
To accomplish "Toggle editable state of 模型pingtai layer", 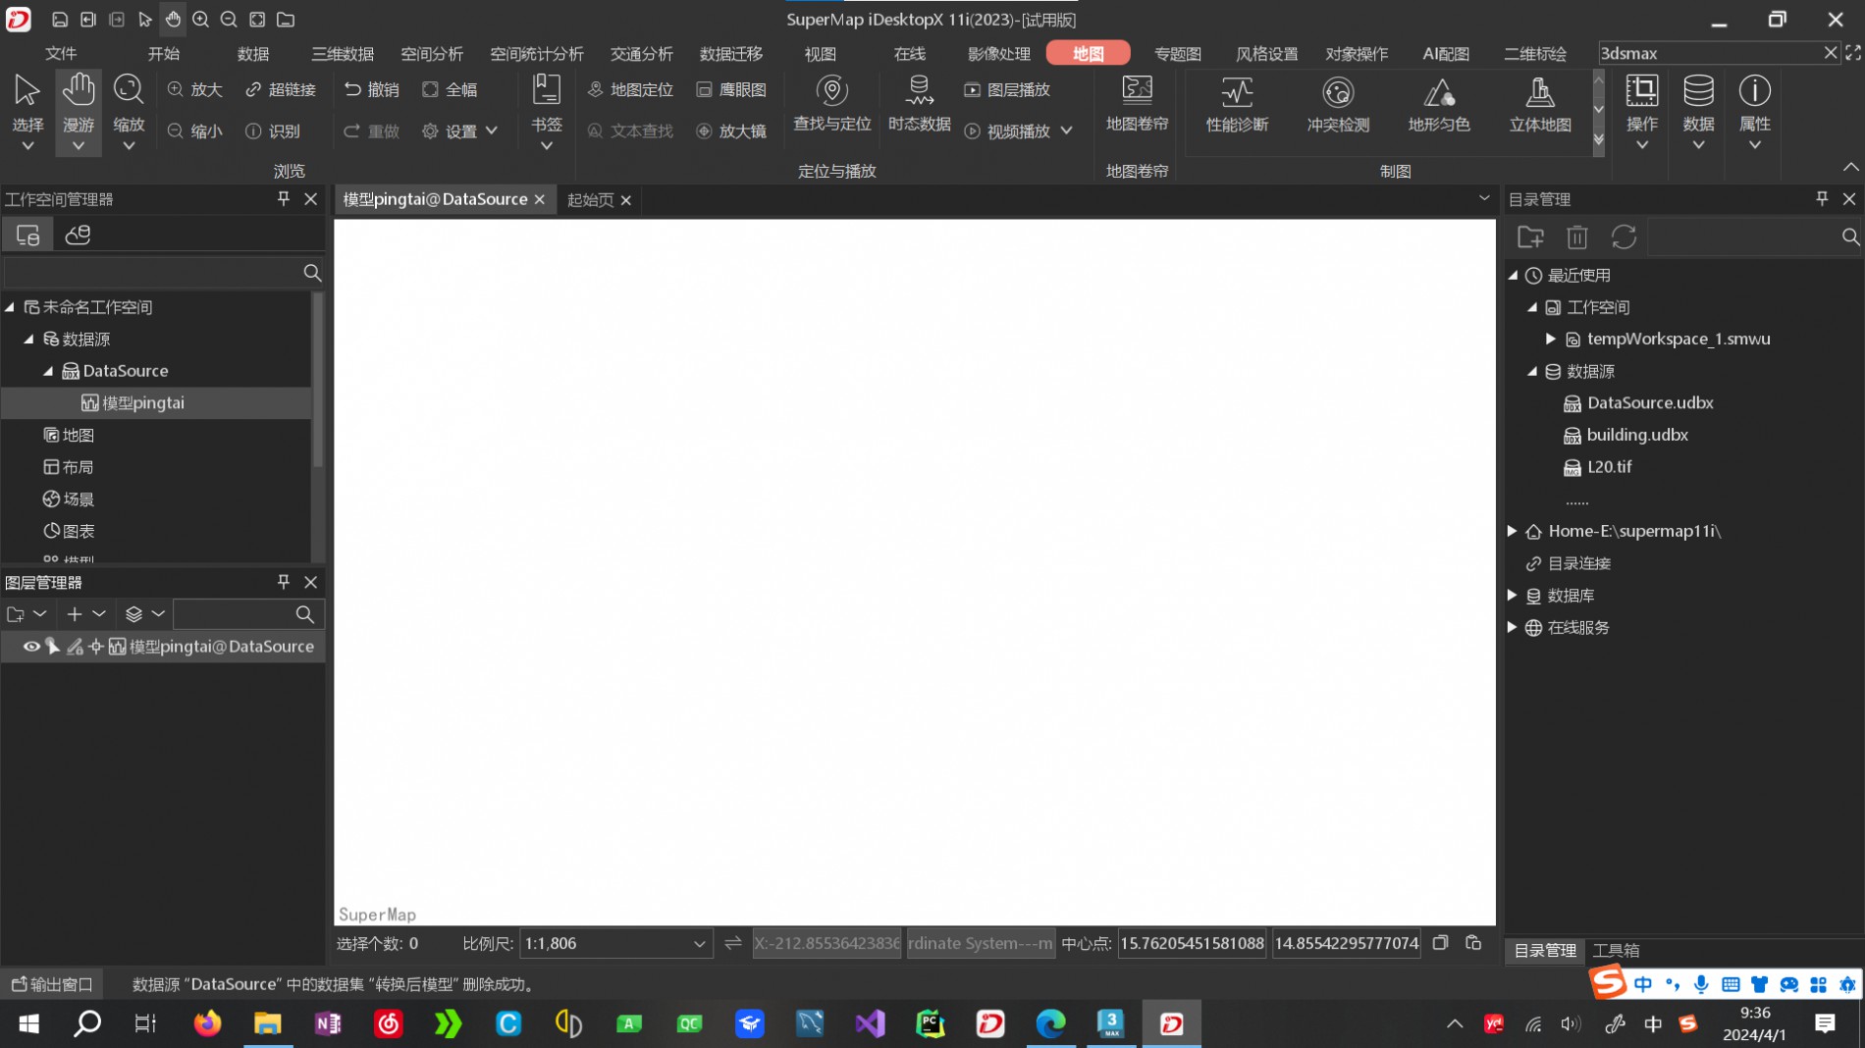I will (x=75, y=646).
